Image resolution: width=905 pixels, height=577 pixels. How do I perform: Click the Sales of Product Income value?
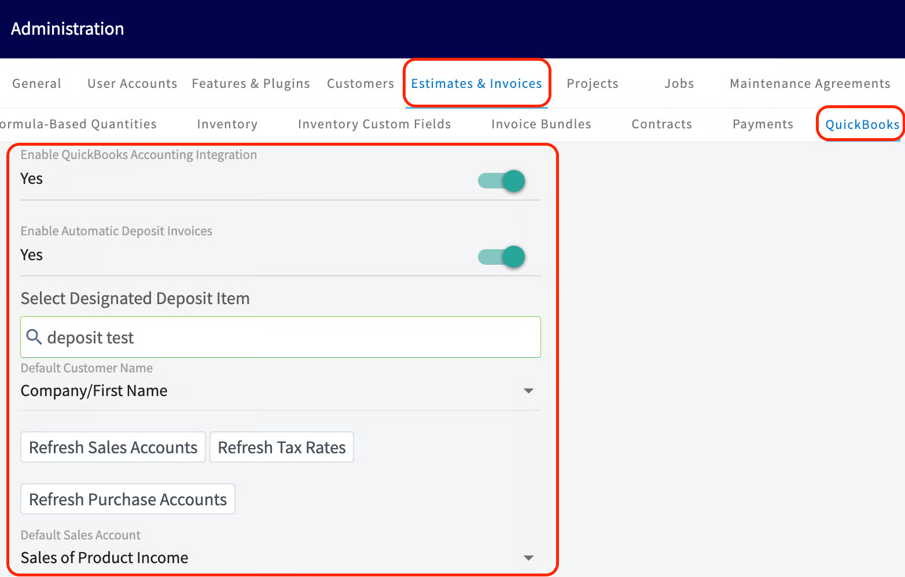104,558
